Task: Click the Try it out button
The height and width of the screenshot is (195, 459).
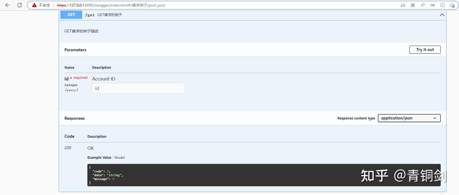Action: pyautogui.click(x=425, y=50)
